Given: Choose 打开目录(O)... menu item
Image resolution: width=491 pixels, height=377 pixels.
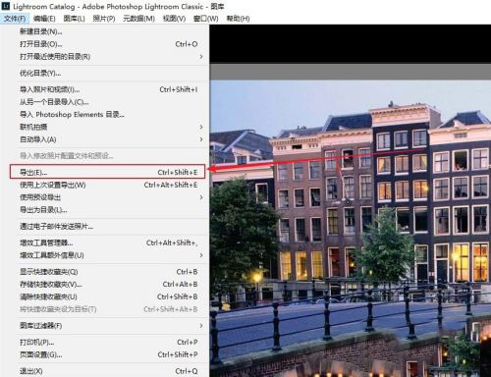Looking at the screenshot, I should (x=105, y=44).
